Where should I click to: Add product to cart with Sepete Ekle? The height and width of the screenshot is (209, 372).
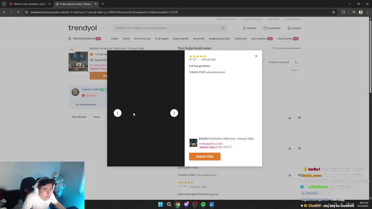click(x=205, y=156)
